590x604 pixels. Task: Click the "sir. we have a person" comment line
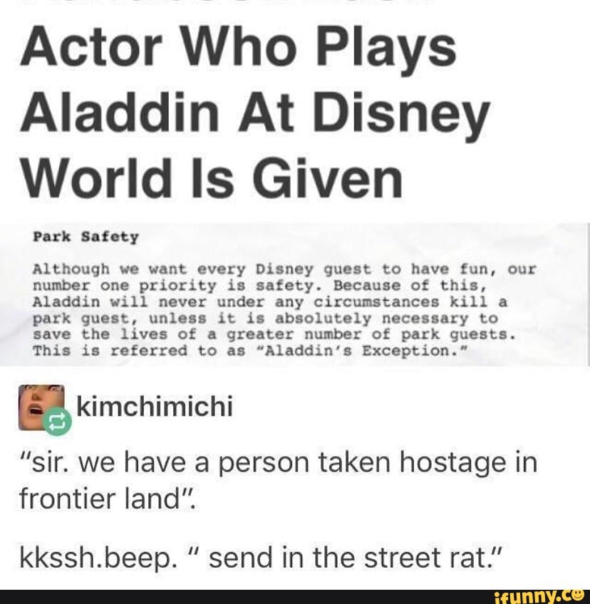pyautogui.click(x=278, y=462)
